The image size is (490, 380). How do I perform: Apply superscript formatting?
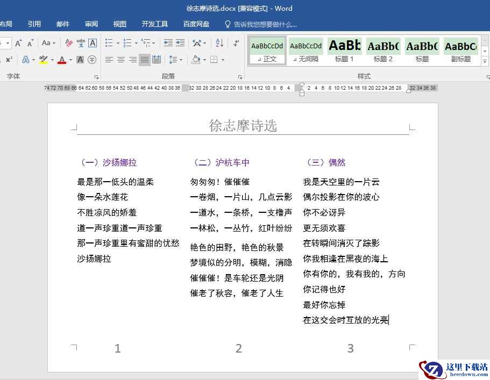[9, 59]
